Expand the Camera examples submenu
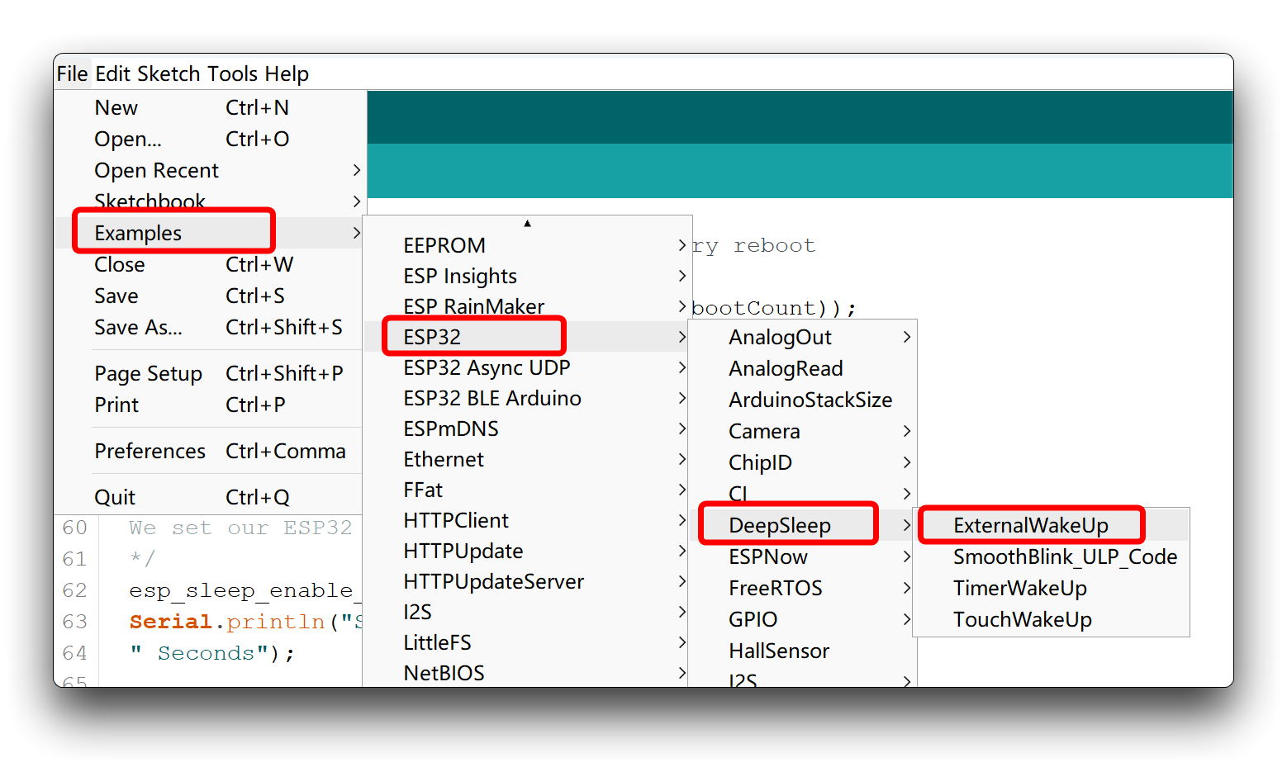1287x767 pixels. (803, 431)
